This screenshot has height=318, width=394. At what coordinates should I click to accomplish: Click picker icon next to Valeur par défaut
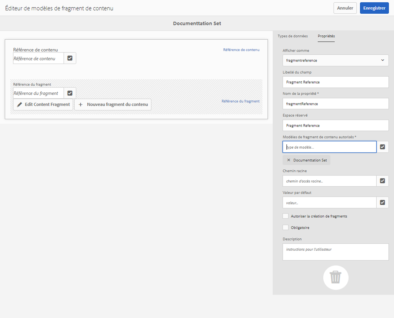tap(383, 202)
